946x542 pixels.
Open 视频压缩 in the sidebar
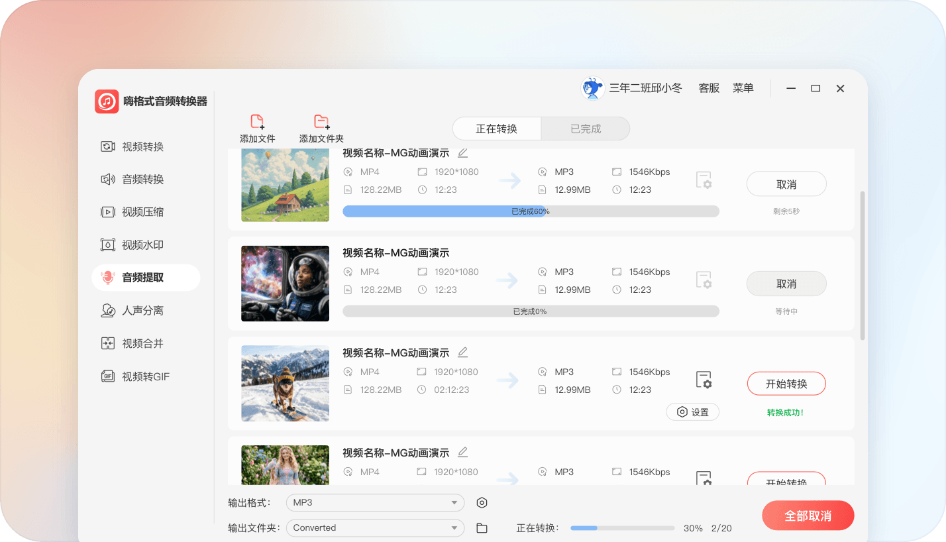pos(132,212)
